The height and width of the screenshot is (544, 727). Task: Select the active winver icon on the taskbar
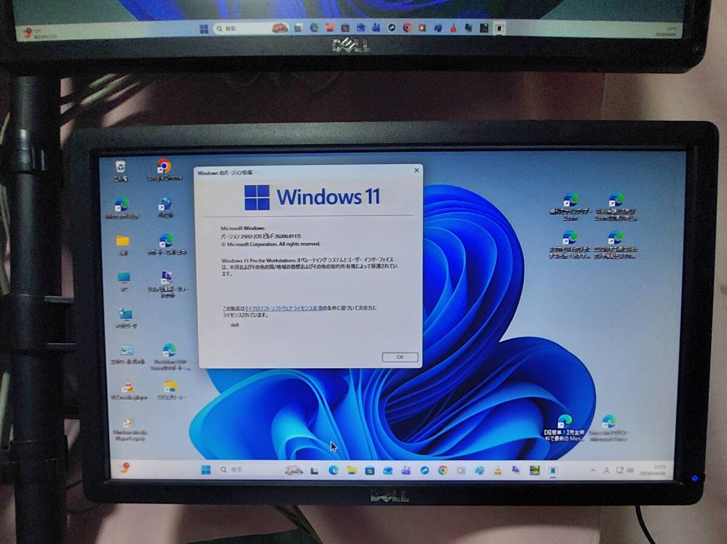(x=553, y=470)
